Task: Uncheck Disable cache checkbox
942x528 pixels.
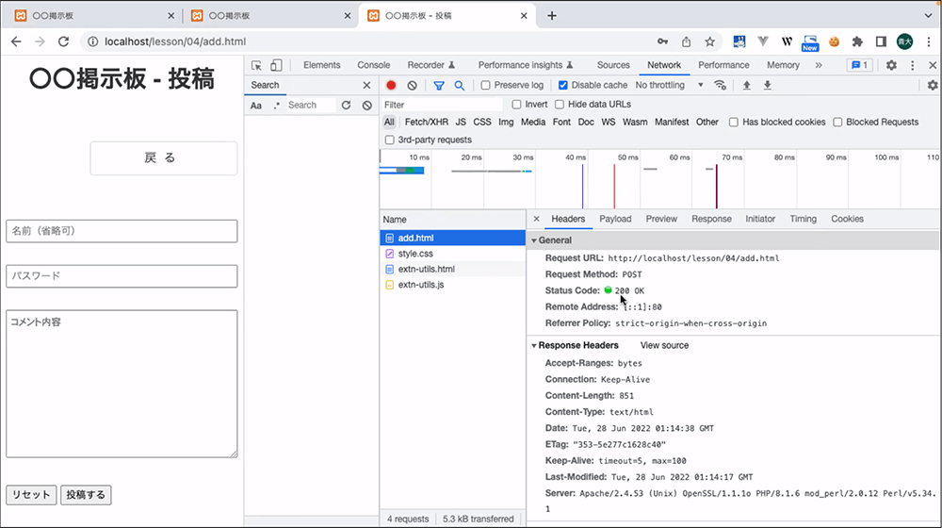Action: pos(563,86)
